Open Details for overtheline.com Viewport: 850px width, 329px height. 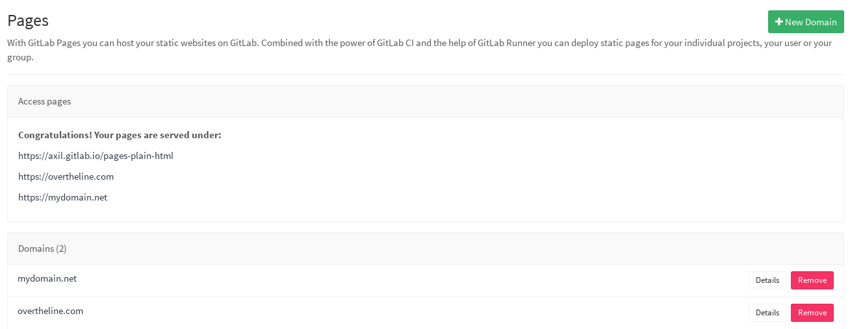(x=767, y=313)
